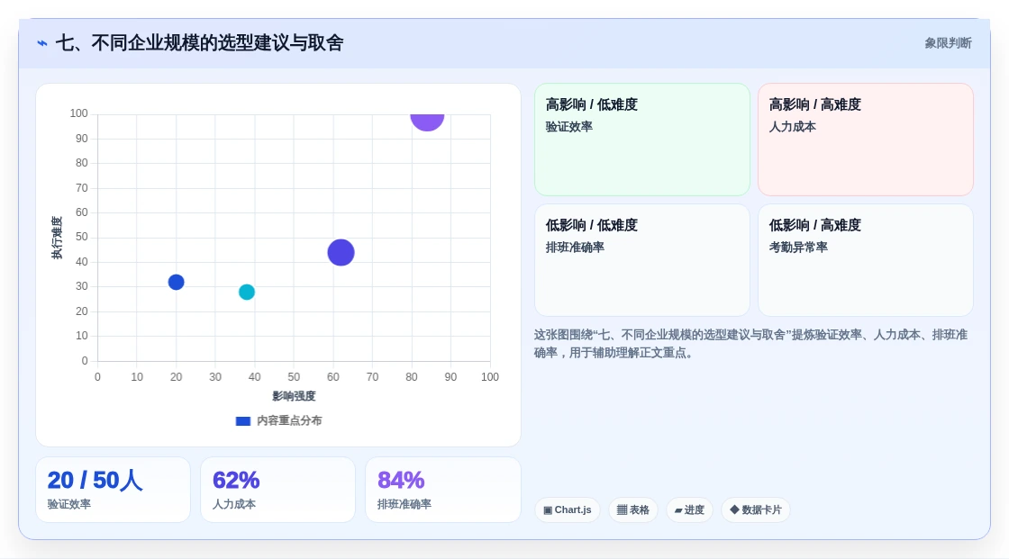Click the bar icon in the 进度 chip
This screenshot has height=559, width=1009.
tap(678, 510)
